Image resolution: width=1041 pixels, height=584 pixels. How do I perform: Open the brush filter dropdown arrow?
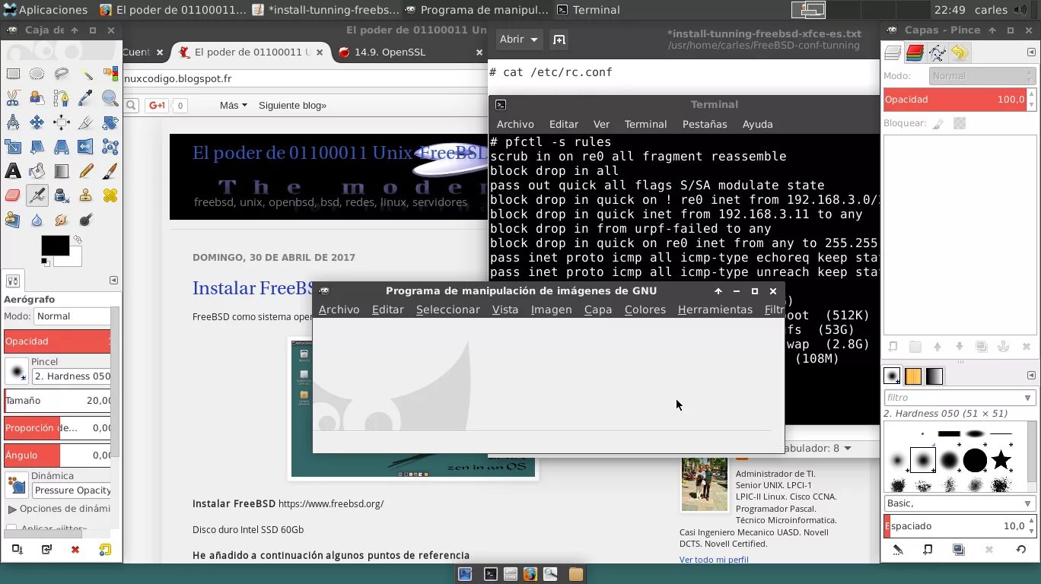1027,398
